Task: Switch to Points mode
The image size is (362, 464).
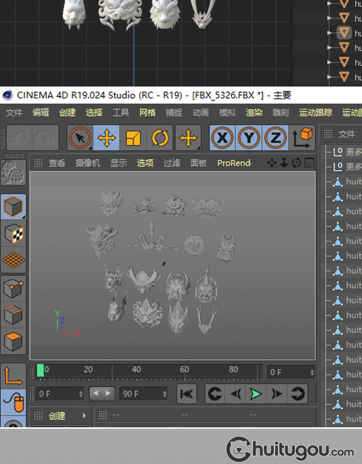Action: (x=14, y=289)
